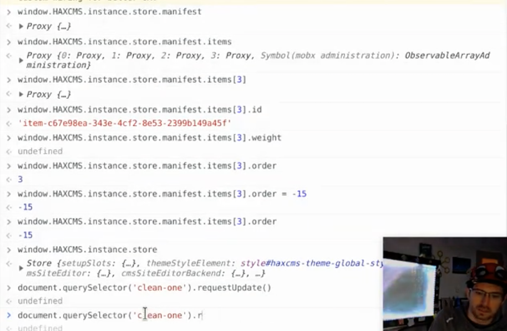This screenshot has width=507, height=331.
Task: Click the blue input prompt chevron
Action: 8,315
